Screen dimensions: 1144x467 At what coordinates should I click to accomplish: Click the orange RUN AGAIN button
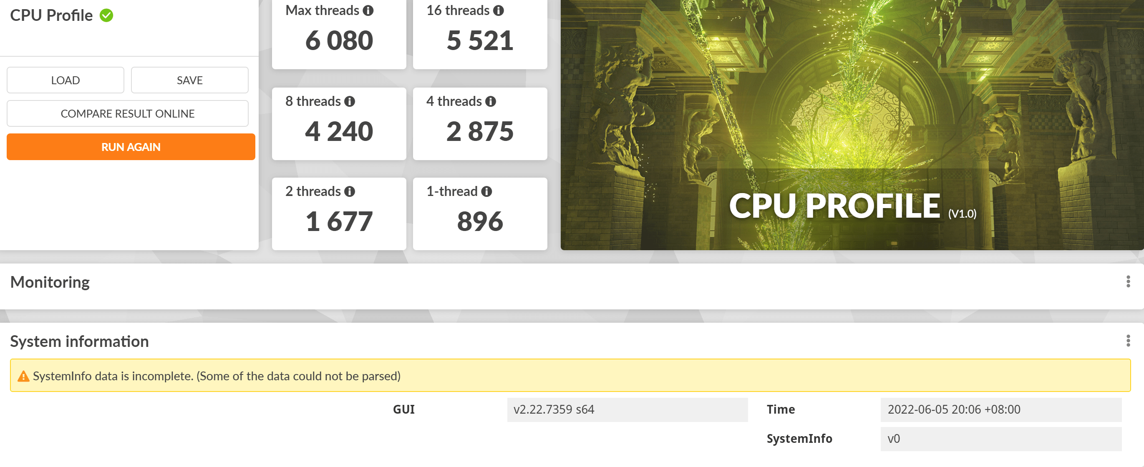coord(131,147)
